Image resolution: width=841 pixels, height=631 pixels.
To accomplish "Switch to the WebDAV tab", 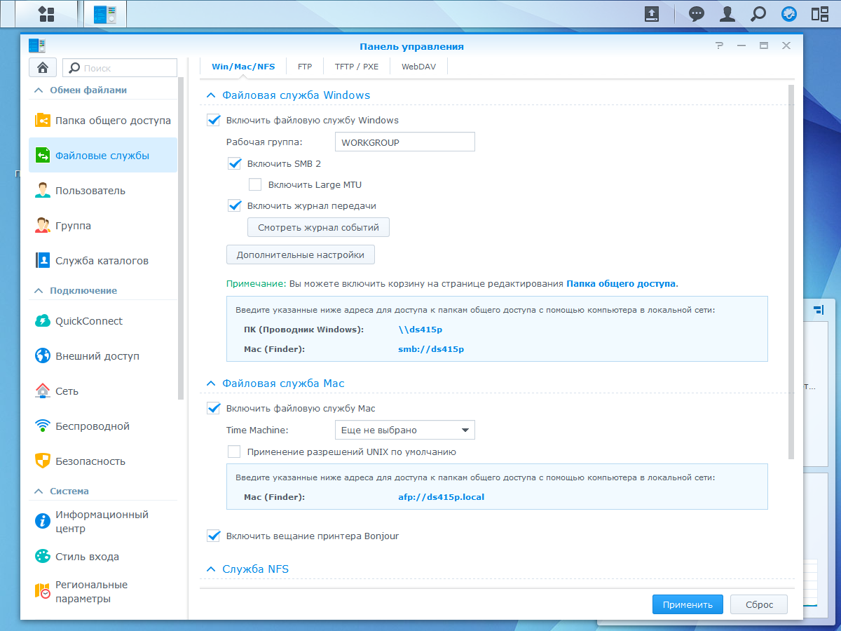I will (418, 67).
